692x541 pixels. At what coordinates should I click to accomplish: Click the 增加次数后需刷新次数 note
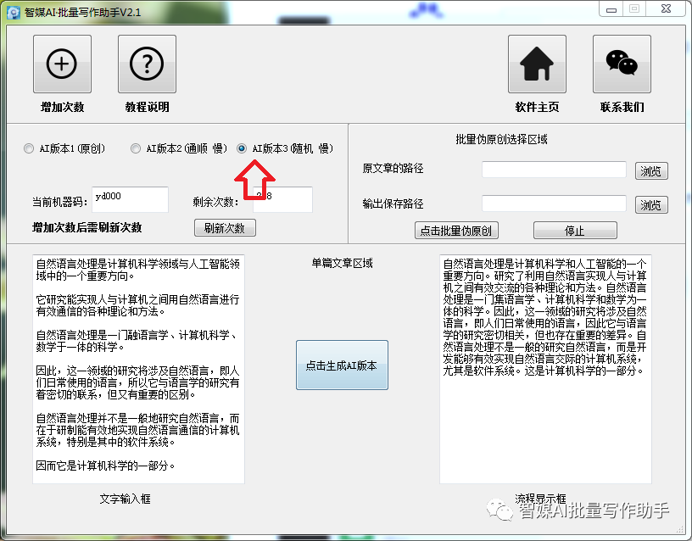click(87, 228)
